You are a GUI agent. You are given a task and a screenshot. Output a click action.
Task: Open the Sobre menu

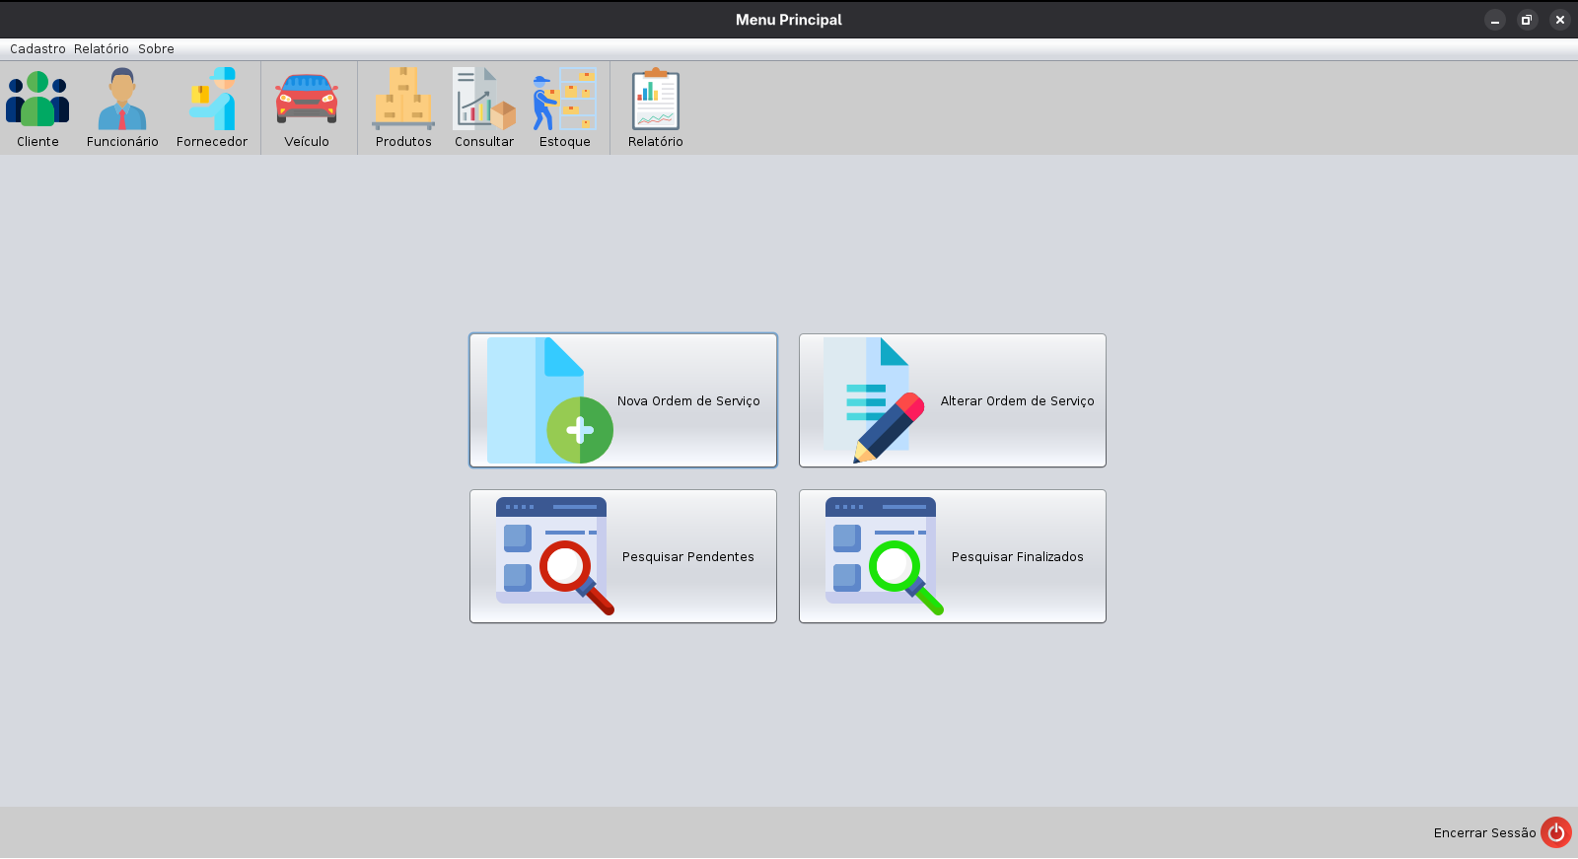pos(156,49)
